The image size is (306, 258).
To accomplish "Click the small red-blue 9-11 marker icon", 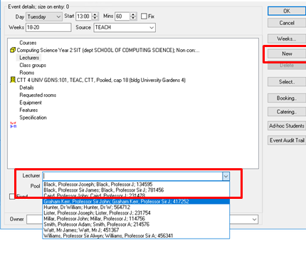I will point(14,125).
